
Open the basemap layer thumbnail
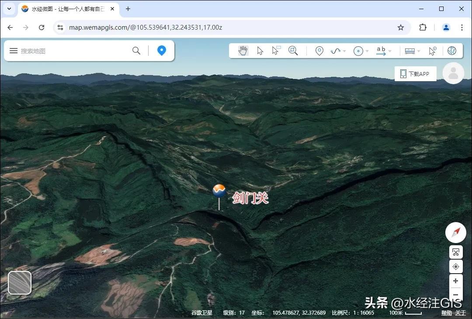(x=20, y=282)
